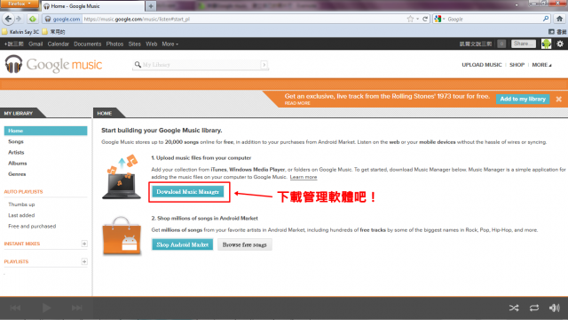
Task: Open settings gear in Google bar
Action: pos(560,44)
